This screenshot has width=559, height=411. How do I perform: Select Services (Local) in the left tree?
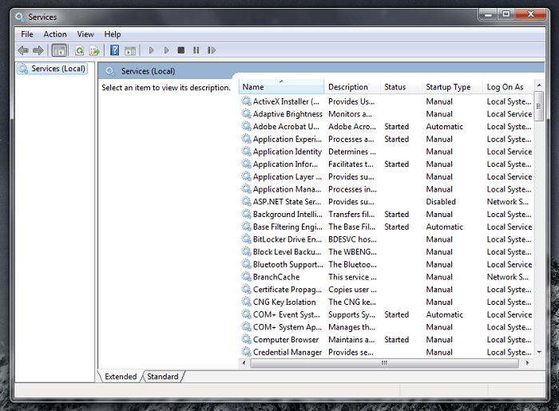point(57,69)
